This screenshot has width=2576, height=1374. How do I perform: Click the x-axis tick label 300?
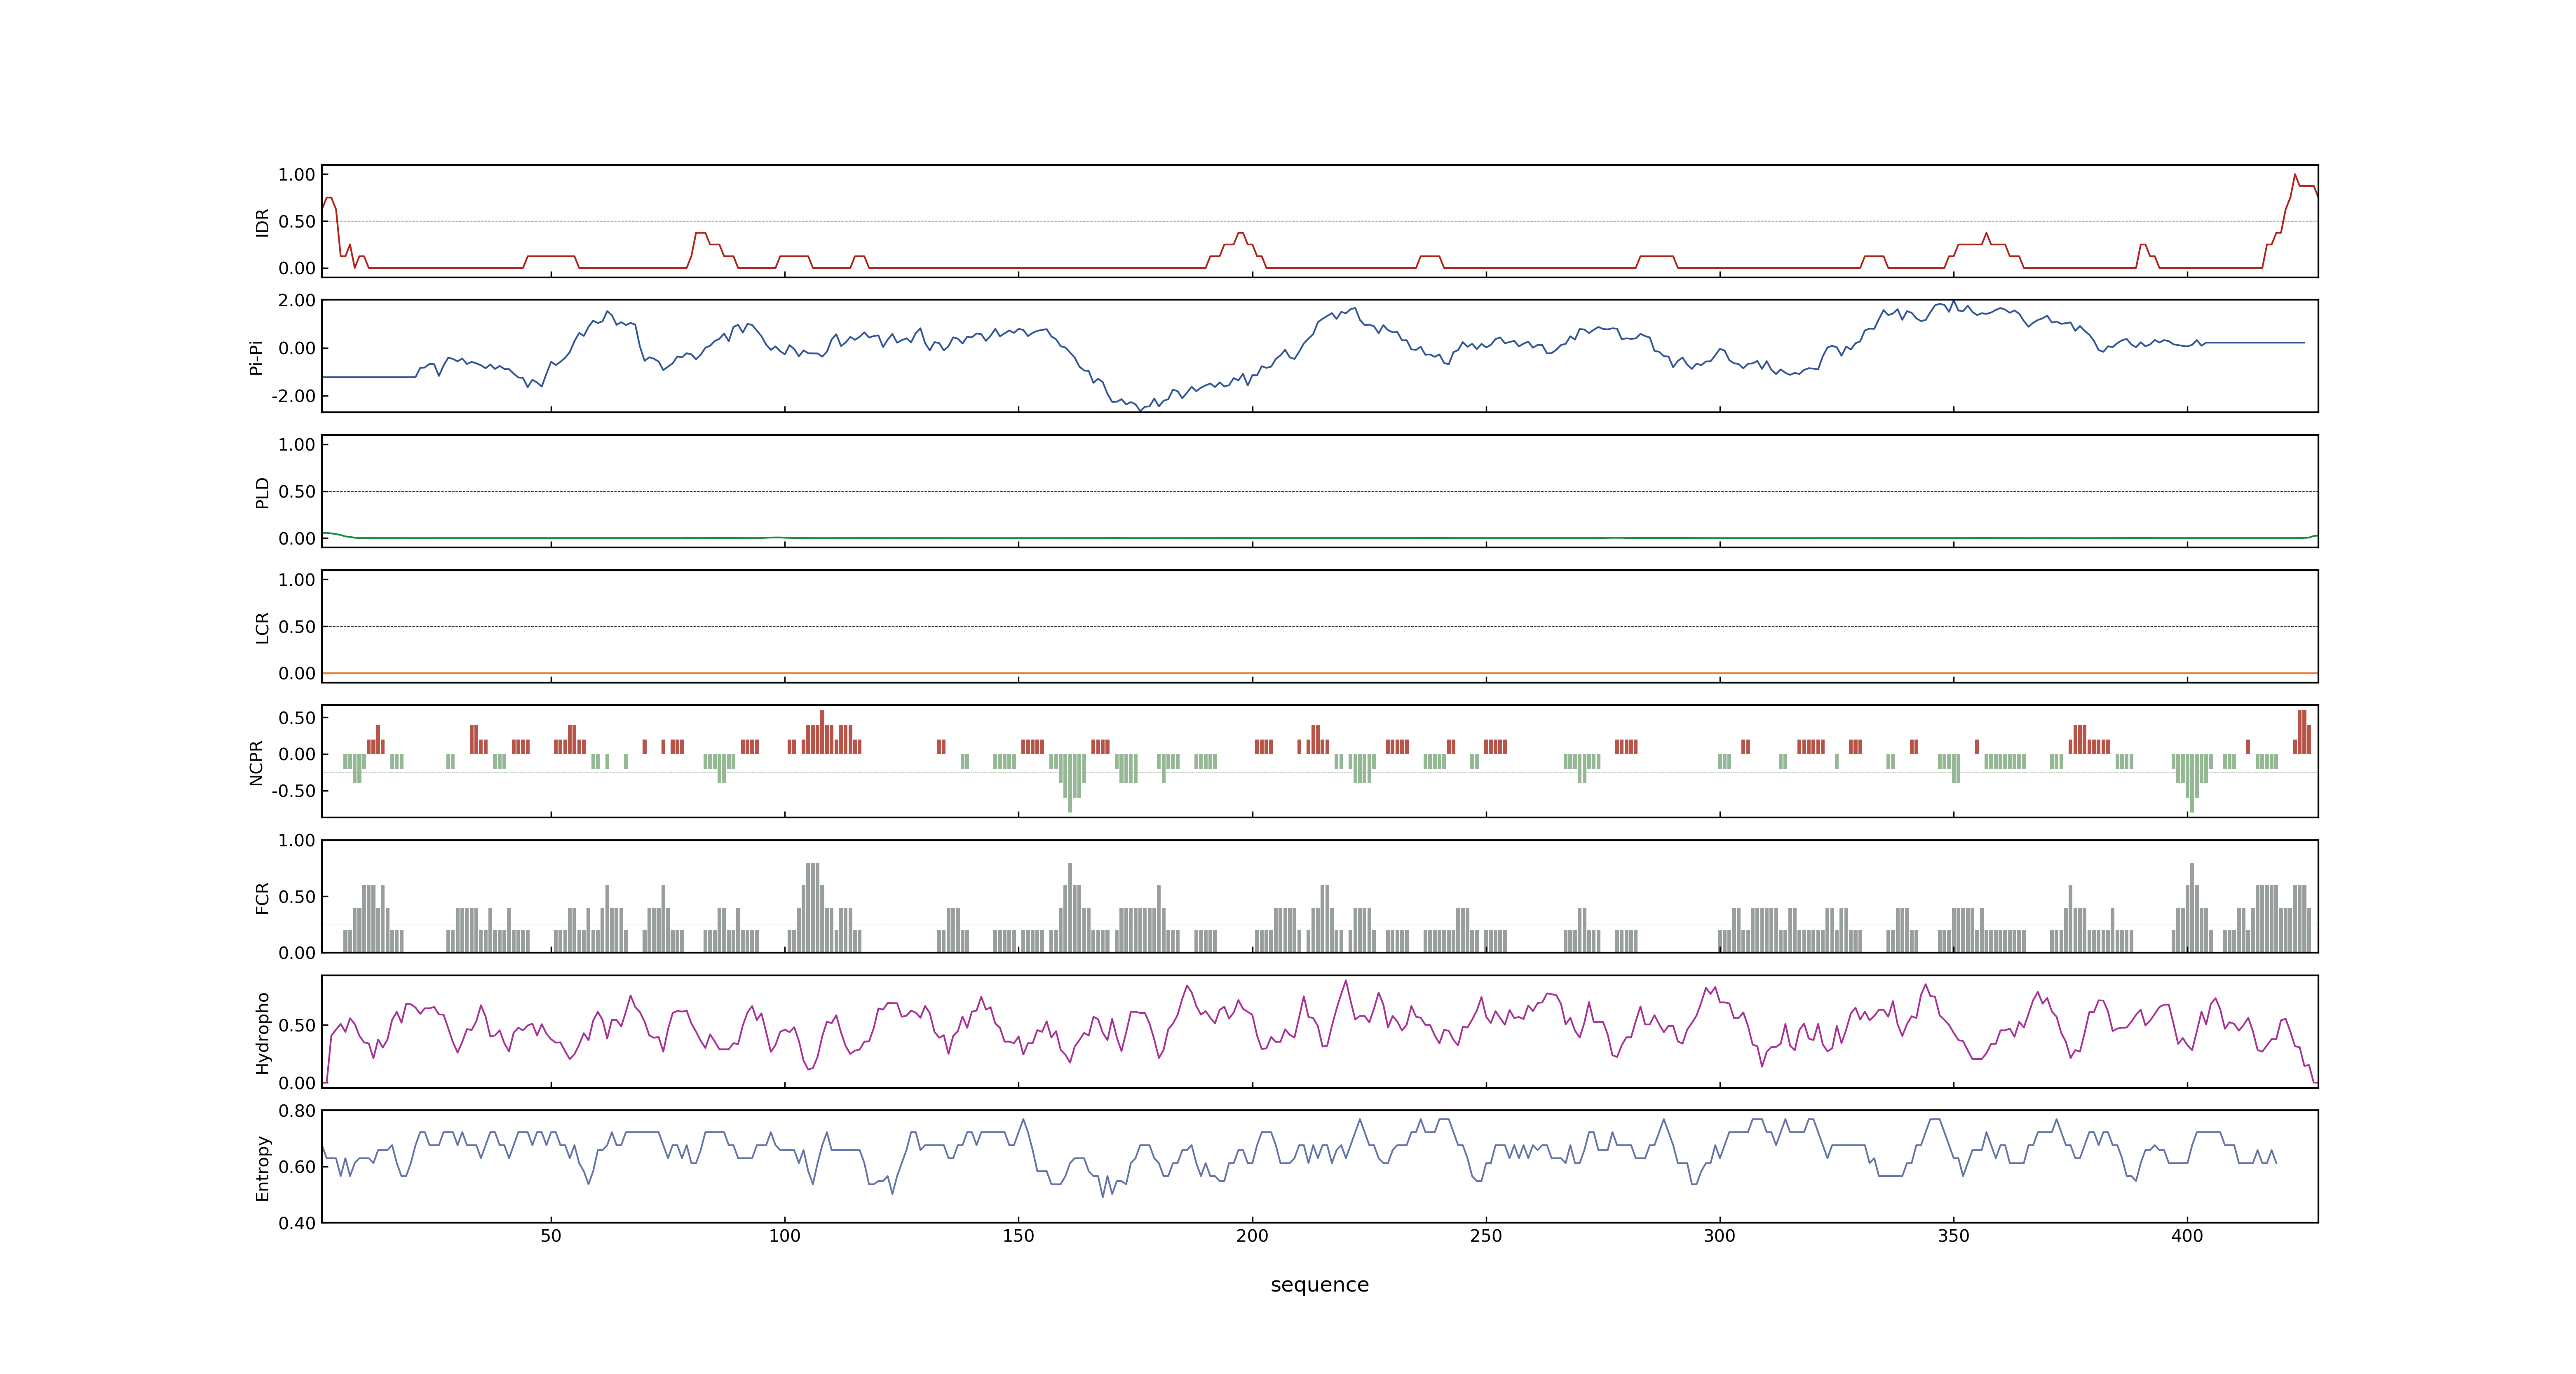(x=1720, y=1236)
